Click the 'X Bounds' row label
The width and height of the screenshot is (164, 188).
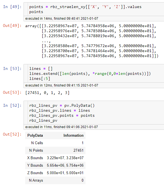35,158
